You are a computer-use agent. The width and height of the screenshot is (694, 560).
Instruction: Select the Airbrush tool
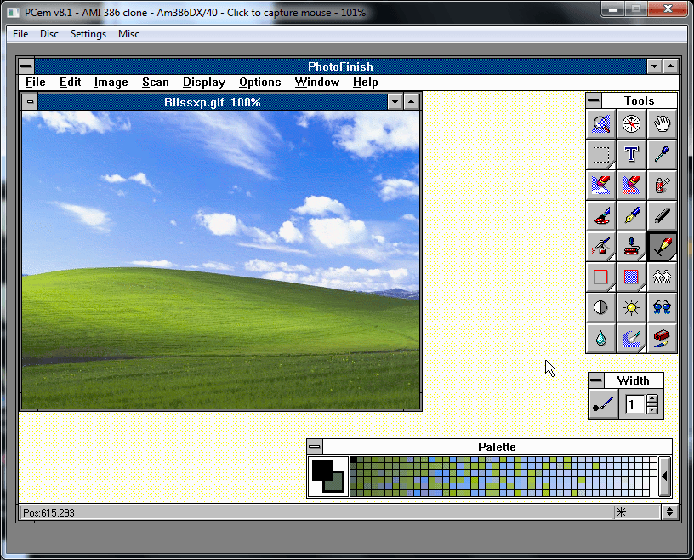600,246
